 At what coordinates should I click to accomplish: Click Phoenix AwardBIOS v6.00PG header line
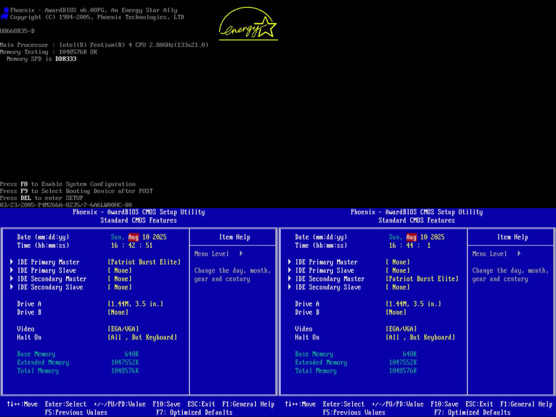pos(94,10)
